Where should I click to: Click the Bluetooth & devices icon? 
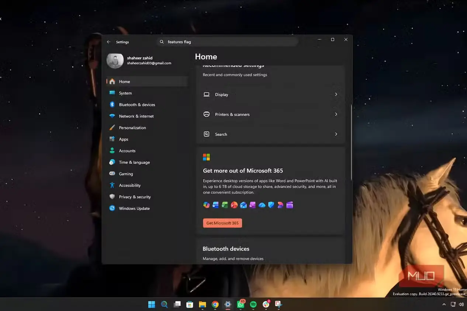(x=112, y=105)
